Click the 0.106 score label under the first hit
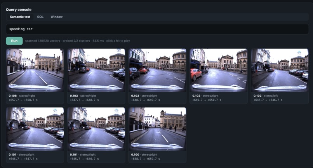 12,96
